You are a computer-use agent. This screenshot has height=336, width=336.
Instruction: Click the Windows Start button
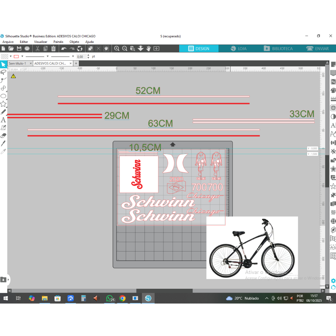[6, 298]
